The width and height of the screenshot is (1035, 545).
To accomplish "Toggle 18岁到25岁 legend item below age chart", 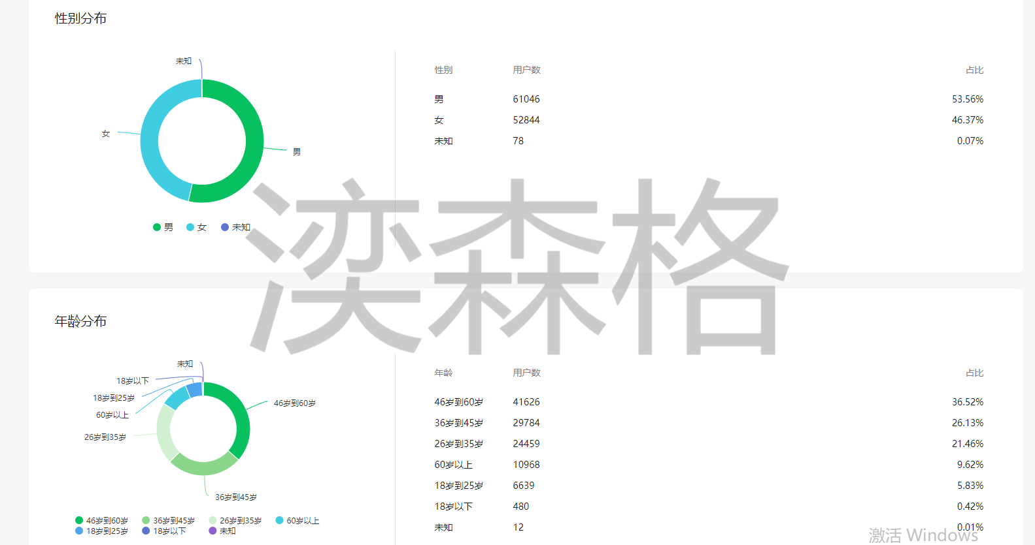I will click(101, 531).
